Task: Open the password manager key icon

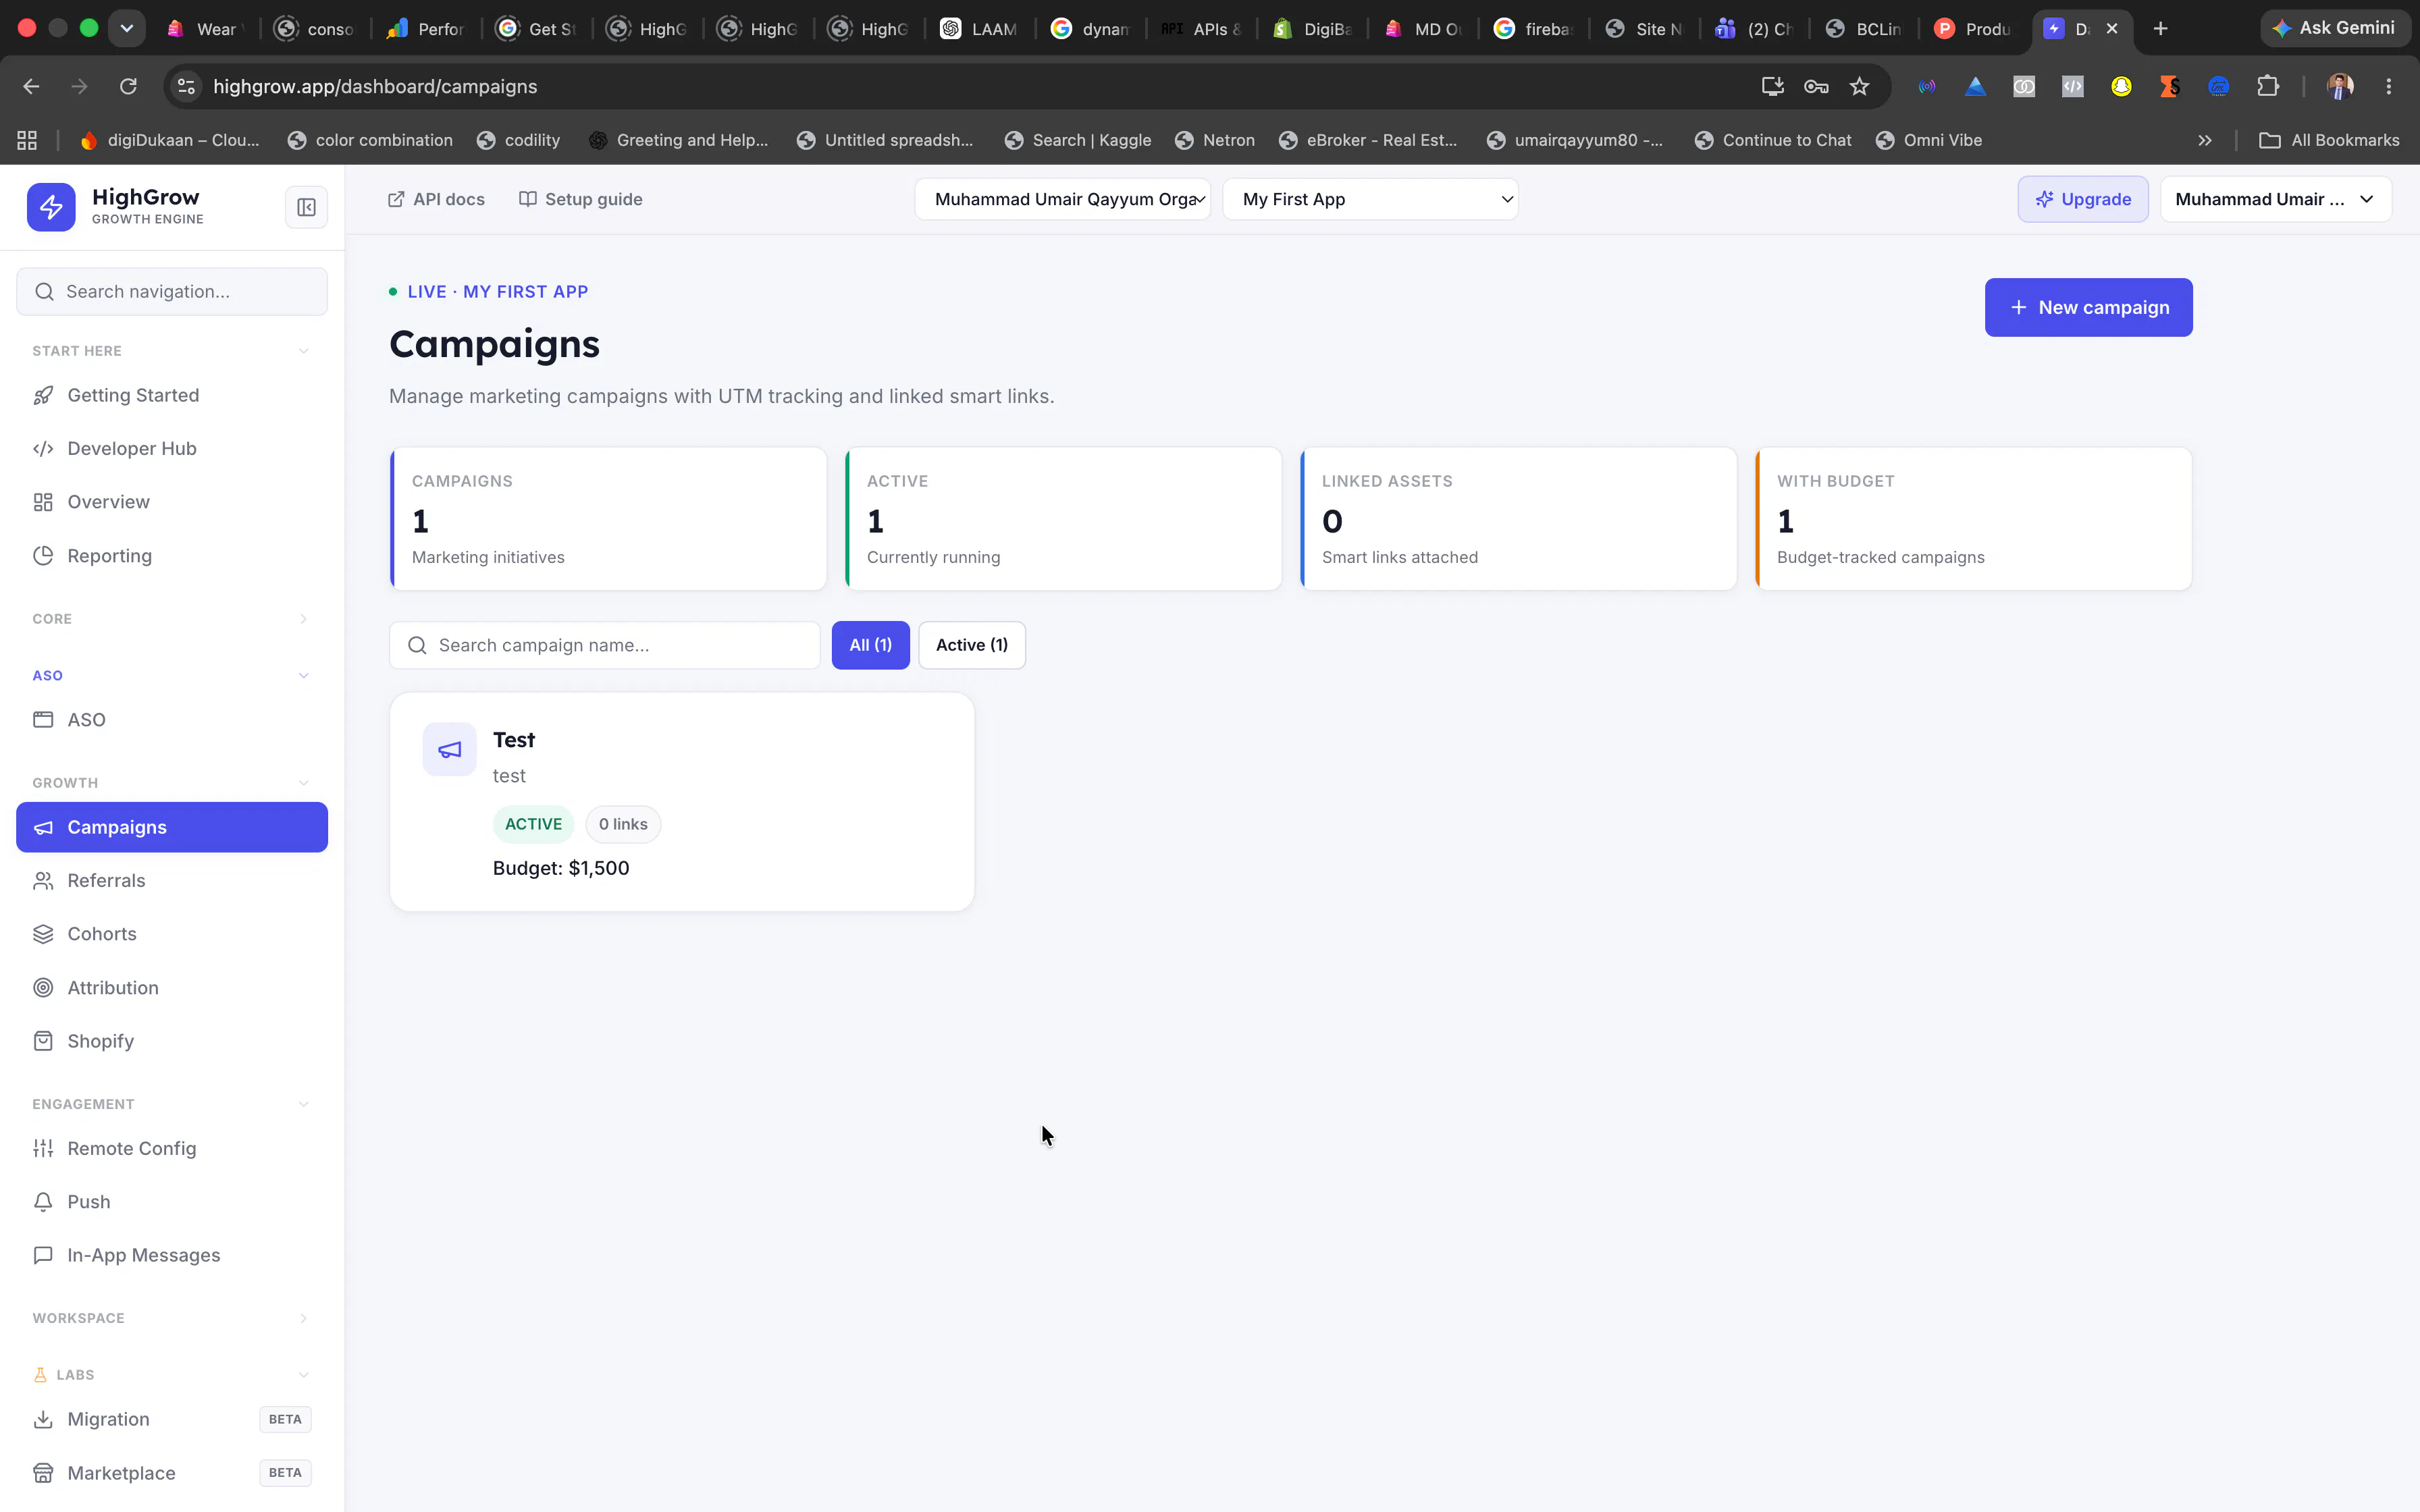Action: tap(1816, 86)
